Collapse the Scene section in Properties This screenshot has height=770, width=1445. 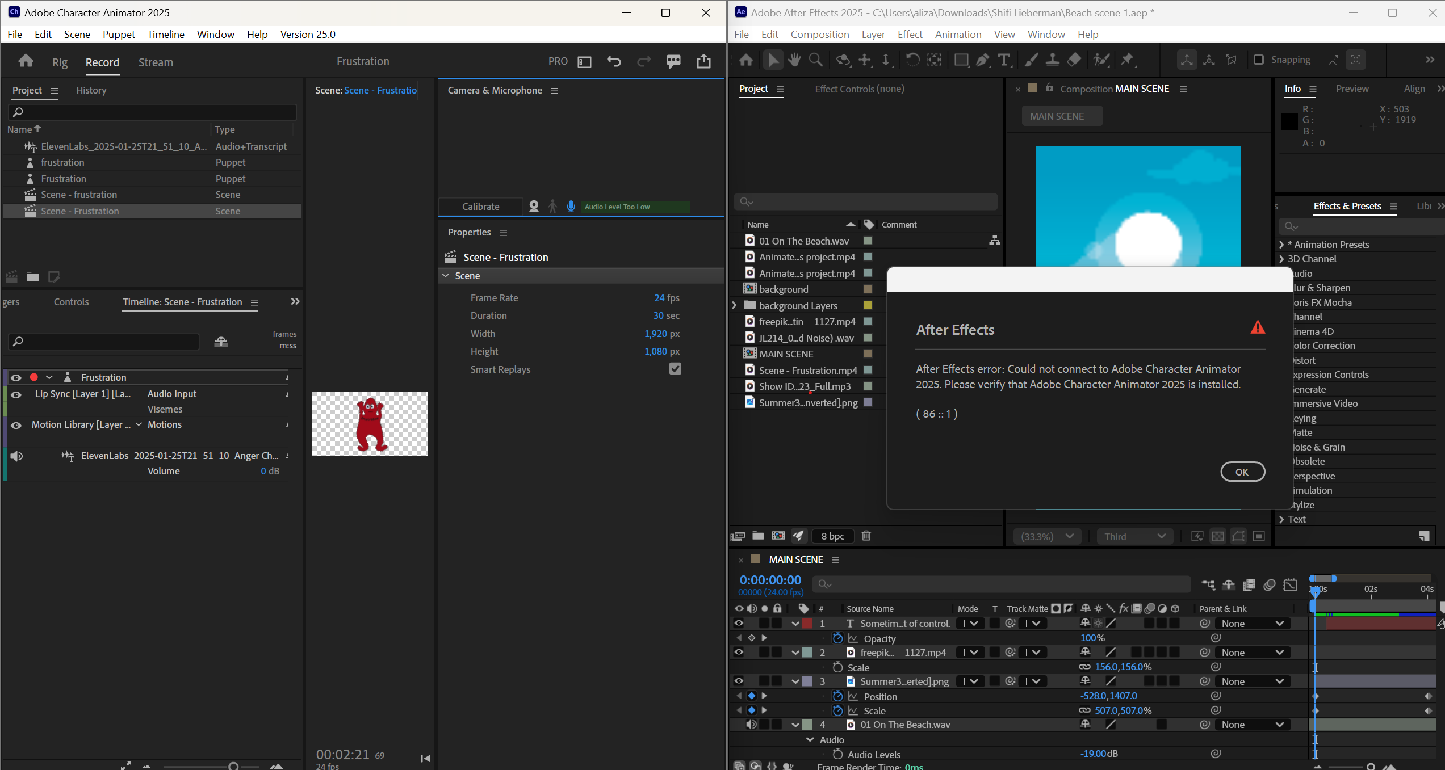click(x=446, y=276)
